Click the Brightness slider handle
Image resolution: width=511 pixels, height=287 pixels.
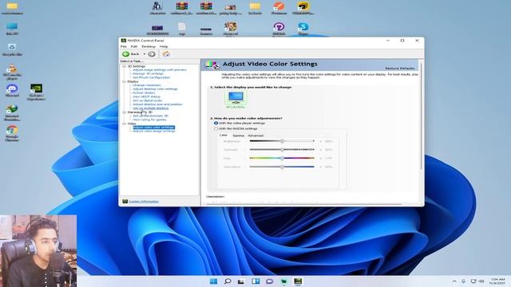click(282, 141)
